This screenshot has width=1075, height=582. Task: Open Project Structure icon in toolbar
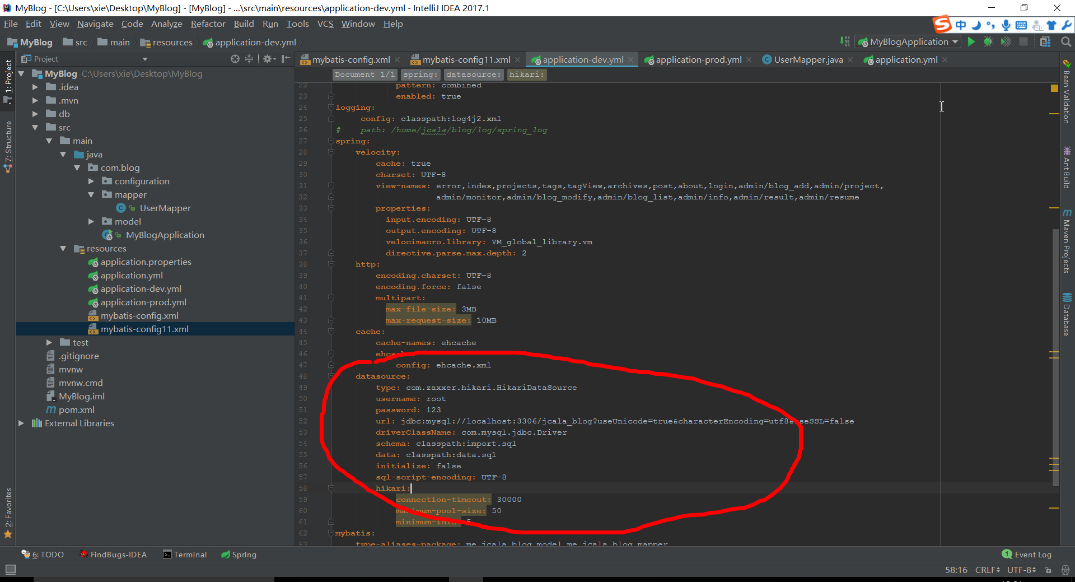tap(1045, 42)
